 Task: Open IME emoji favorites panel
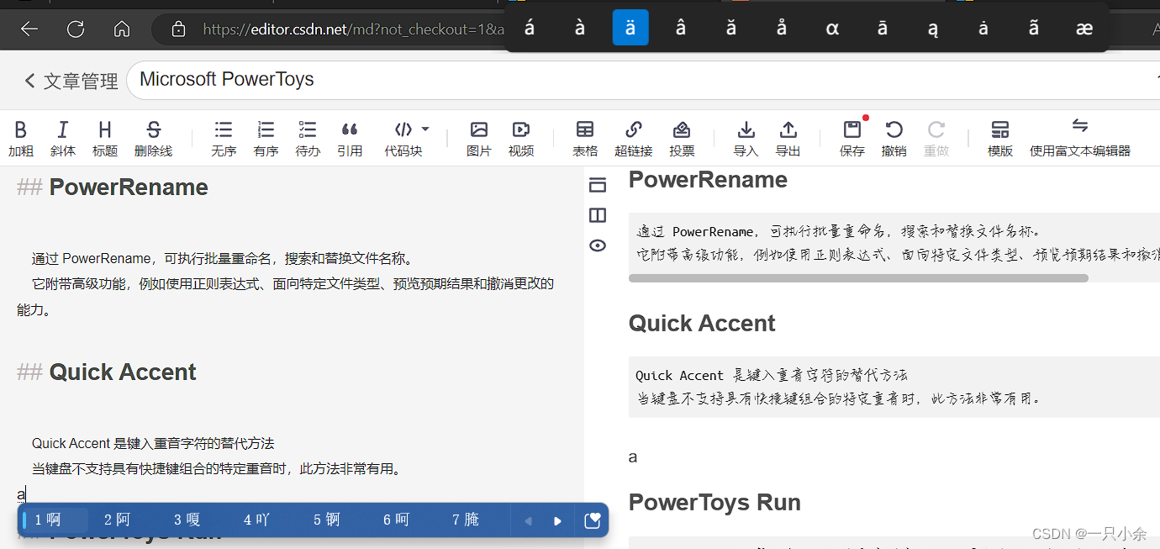(x=592, y=521)
